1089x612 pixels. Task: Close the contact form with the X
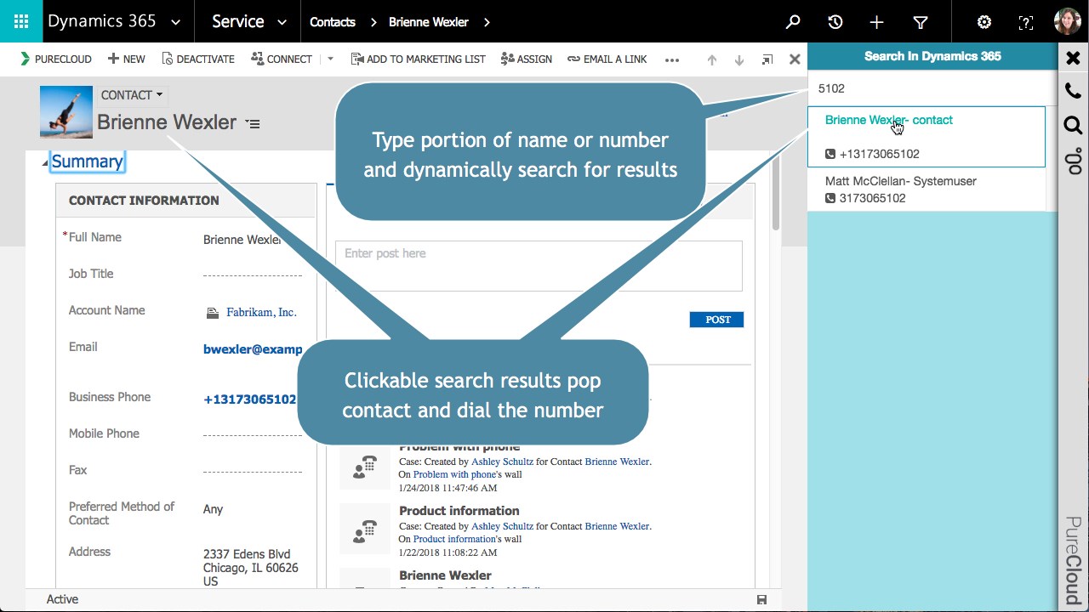coord(795,59)
